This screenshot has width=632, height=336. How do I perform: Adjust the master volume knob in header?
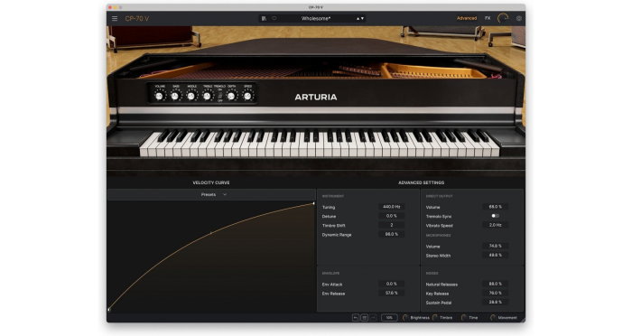coord(503,18)
